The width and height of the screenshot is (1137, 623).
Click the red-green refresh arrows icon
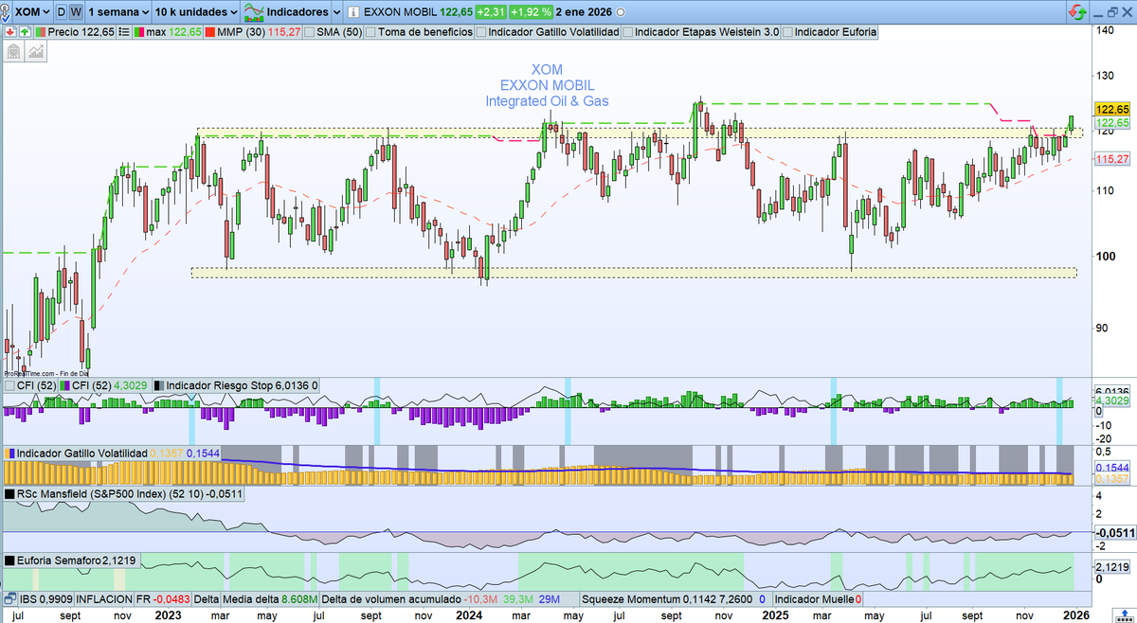[1077, 12]
